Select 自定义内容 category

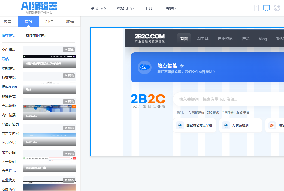coord(10,133)
